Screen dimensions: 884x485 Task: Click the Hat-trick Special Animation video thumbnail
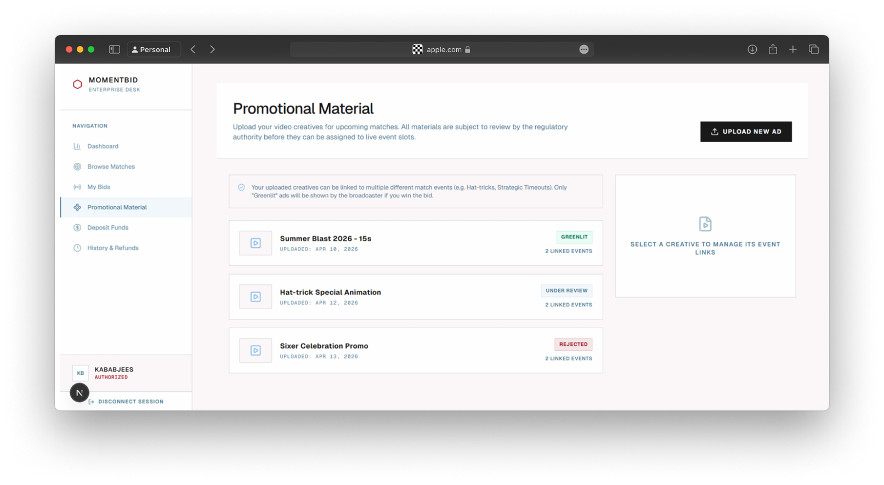click(x=256, y=297)
